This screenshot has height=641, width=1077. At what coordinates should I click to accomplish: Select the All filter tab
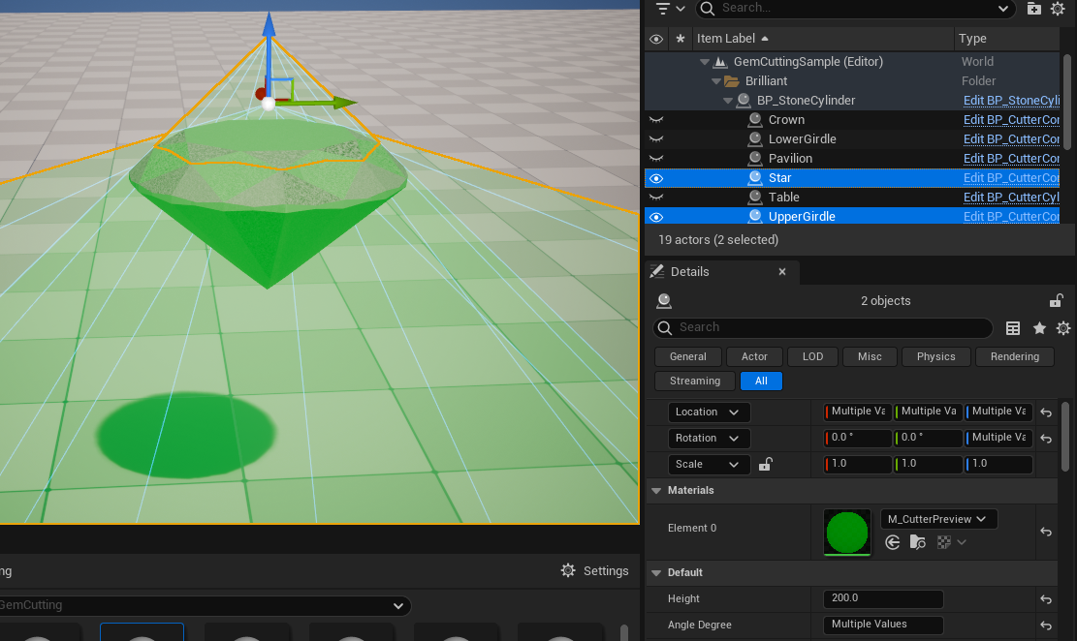pos(761,381)
